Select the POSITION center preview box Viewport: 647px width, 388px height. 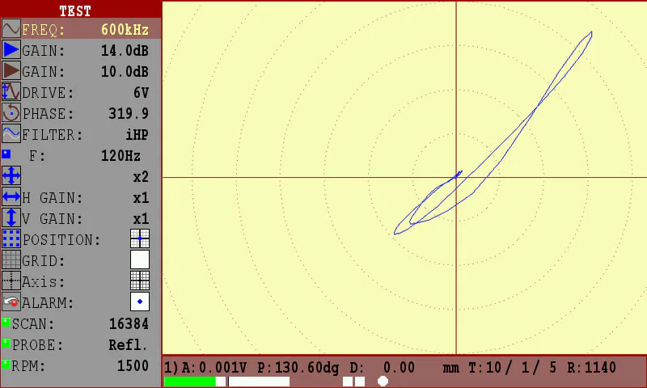tap(140, 239)
